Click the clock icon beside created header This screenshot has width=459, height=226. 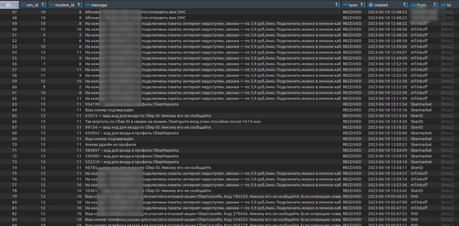pos(370,5)
